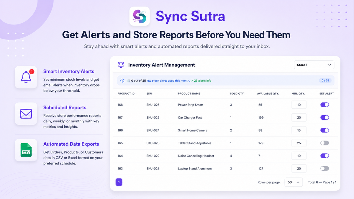This screenshot has width=354, height=199.
Task: Open the Store 1 dropdown
Action: tap(314, 65)
